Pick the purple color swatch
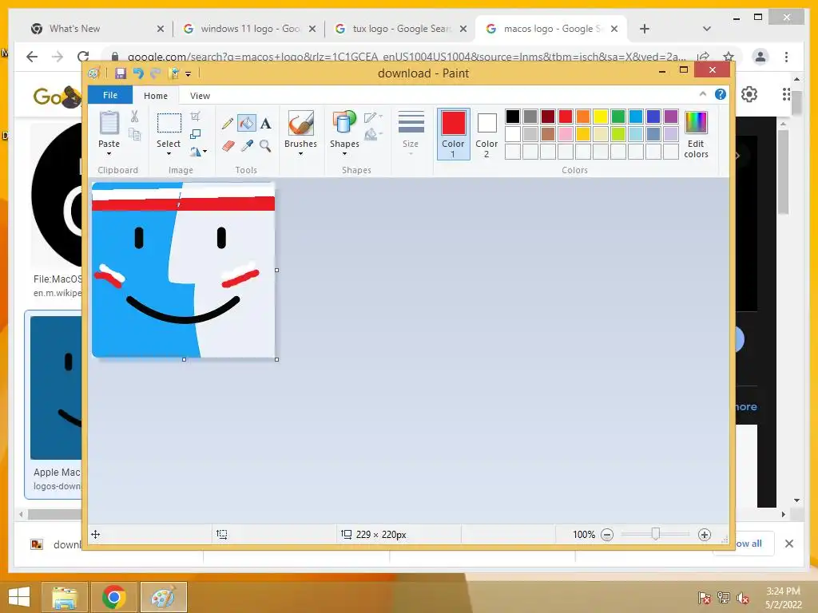Viewport: 818px width, 613px height. click(671, 117)
